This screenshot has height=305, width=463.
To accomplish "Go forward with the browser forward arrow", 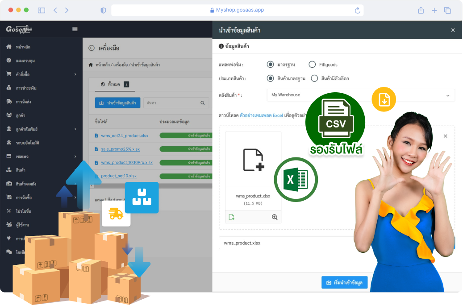I will point(67,10).
